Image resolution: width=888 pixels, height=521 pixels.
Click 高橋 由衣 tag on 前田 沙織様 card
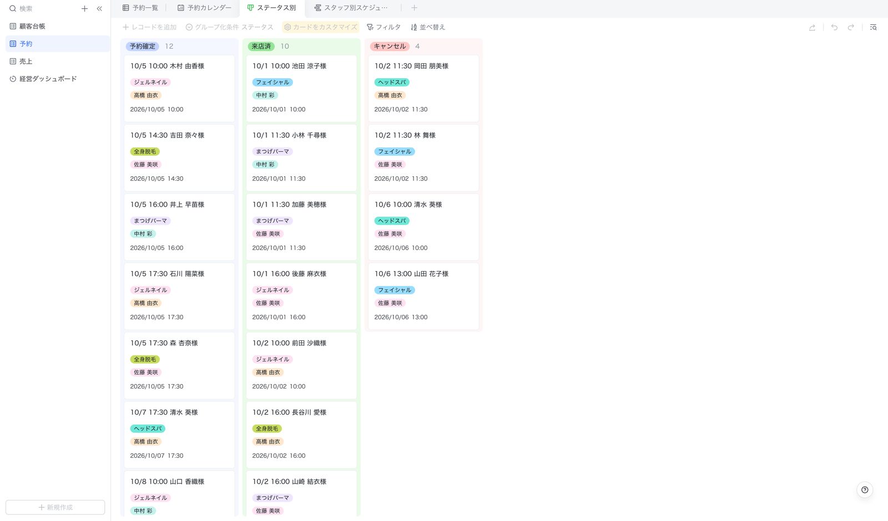pyautogui.click(x=268, y=372)
